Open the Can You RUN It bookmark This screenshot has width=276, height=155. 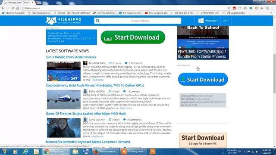[x=105, y=13]
